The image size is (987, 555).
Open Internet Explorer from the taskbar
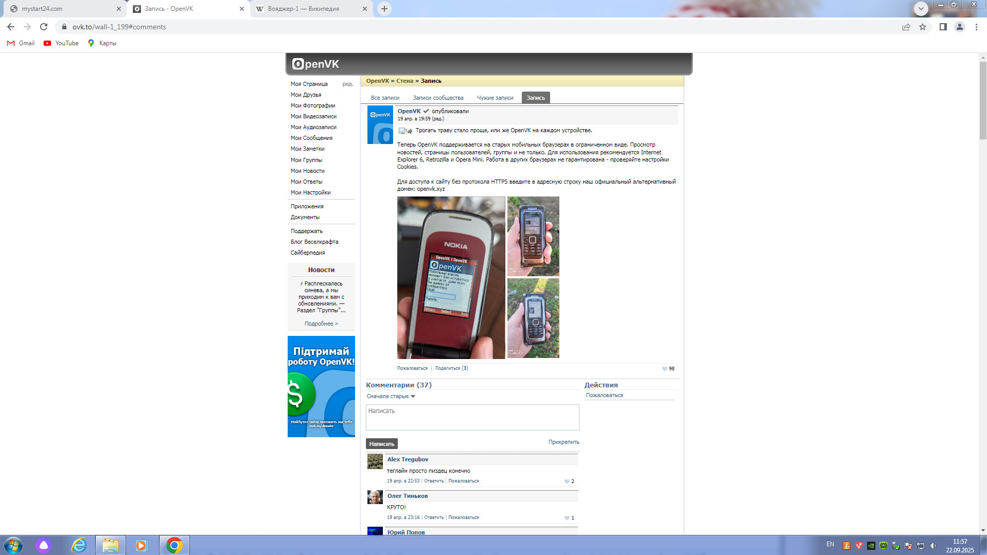point(79,545)
